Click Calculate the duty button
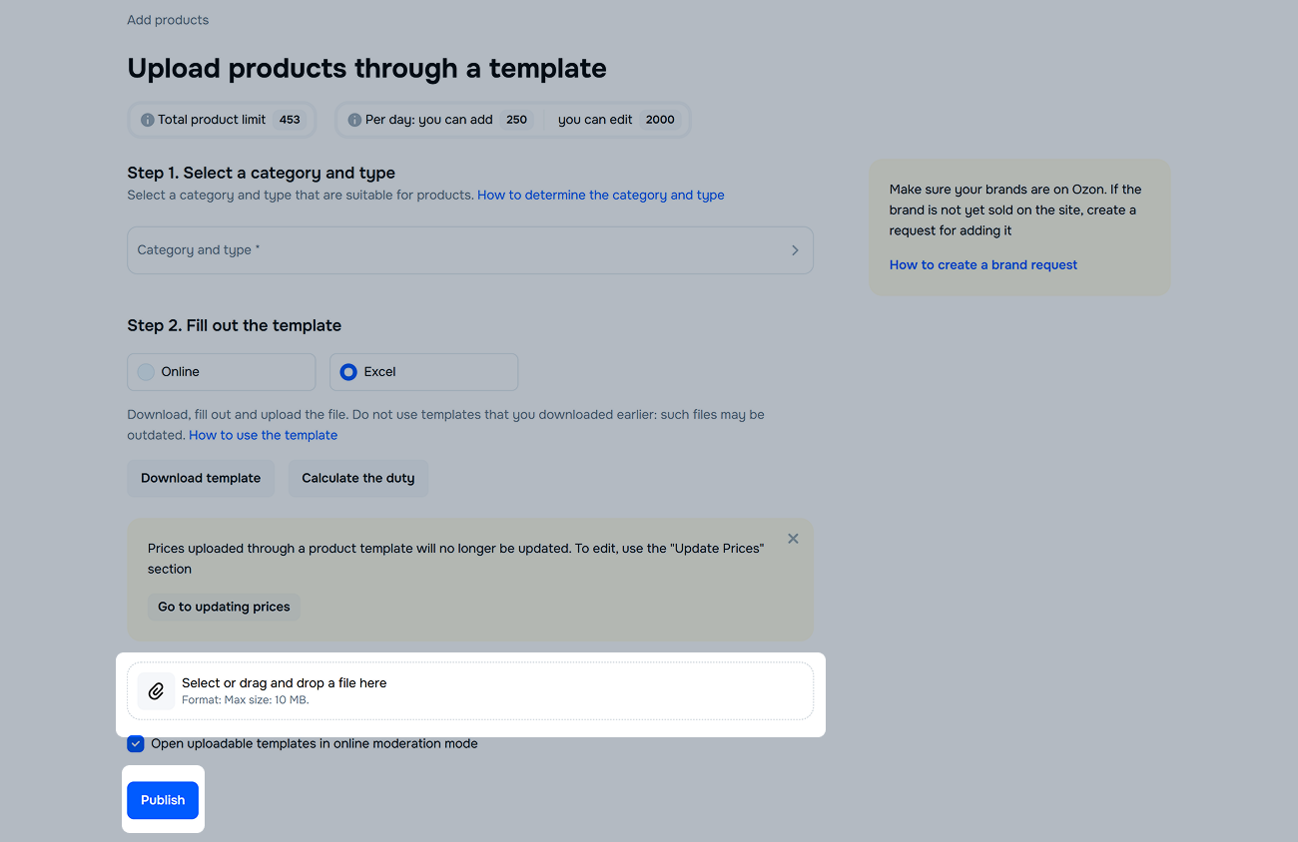Screen dimensions: 1298x842 358,478
